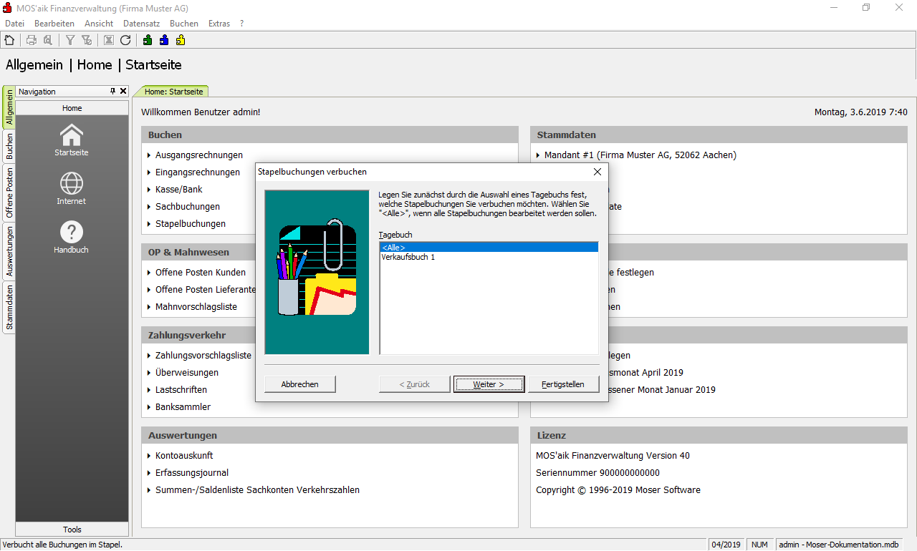Click the yellow puzzle piece icon
This screenshot has height=551, width=917.
tap(181, 40)
